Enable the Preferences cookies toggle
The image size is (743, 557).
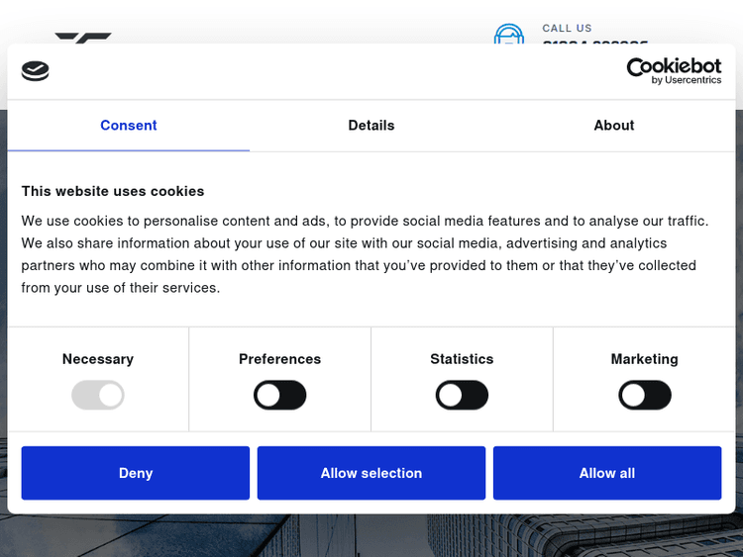[x=280, y=396]
